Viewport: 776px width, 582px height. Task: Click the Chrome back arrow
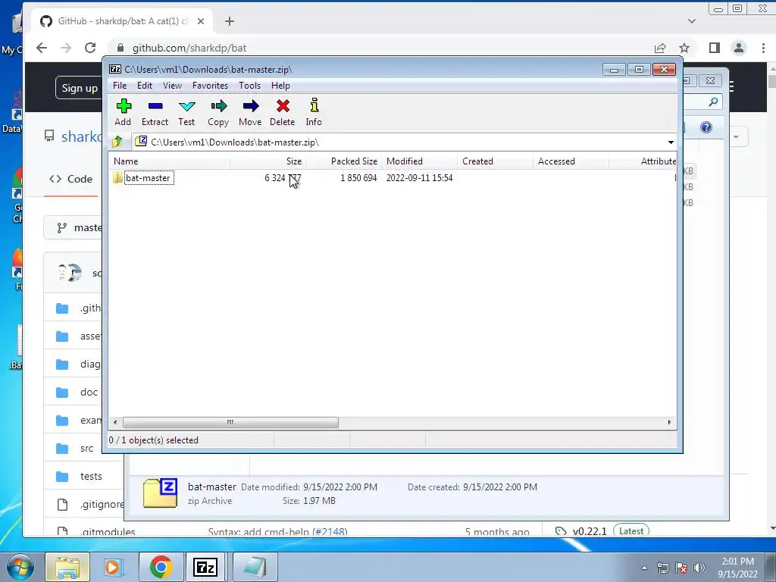(x=42, y=48)
